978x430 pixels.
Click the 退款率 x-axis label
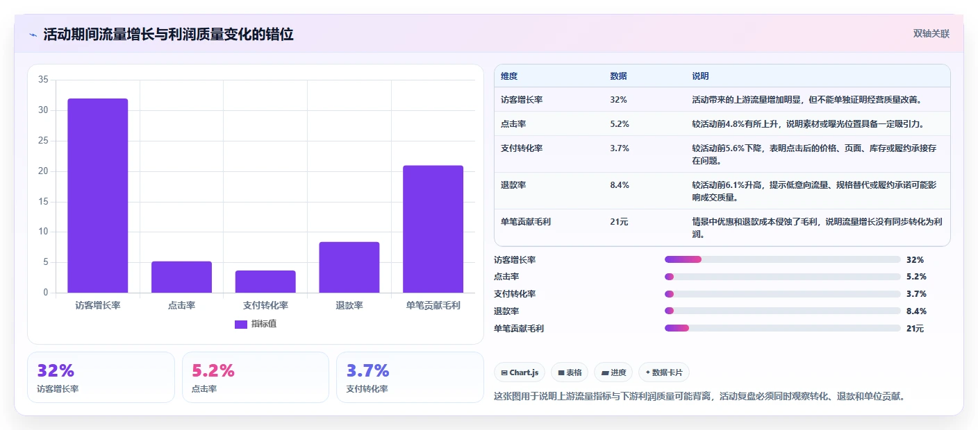coord(349,305)
